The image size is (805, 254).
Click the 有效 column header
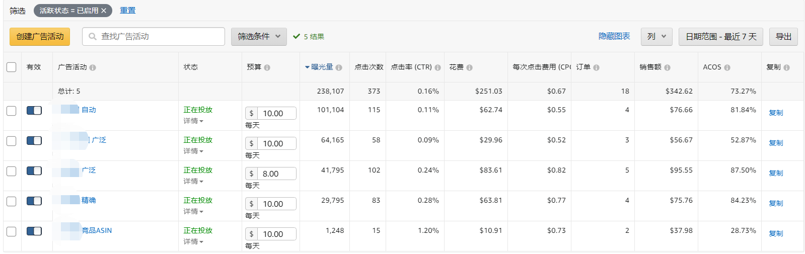[34, 67]
